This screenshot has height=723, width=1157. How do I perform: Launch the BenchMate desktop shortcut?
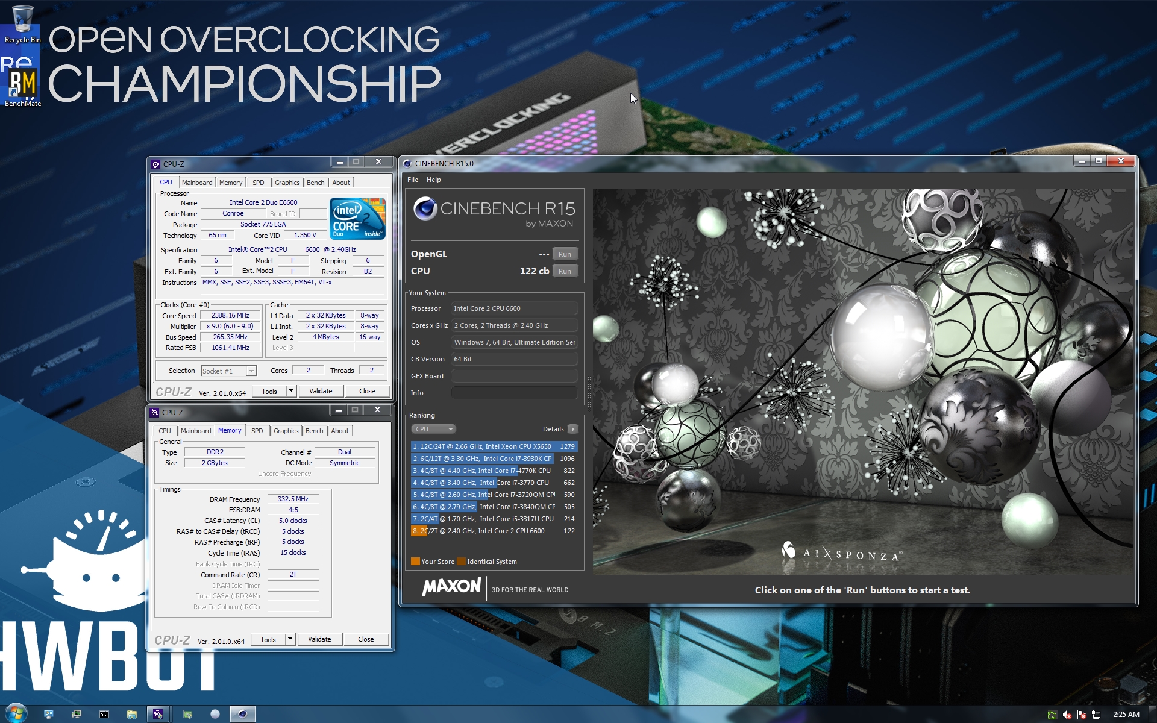coord(22,87)
